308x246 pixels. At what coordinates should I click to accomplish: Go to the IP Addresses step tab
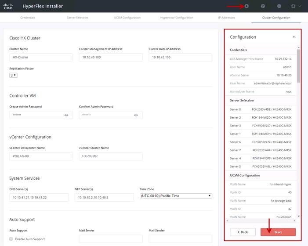(x=226, y=18)
